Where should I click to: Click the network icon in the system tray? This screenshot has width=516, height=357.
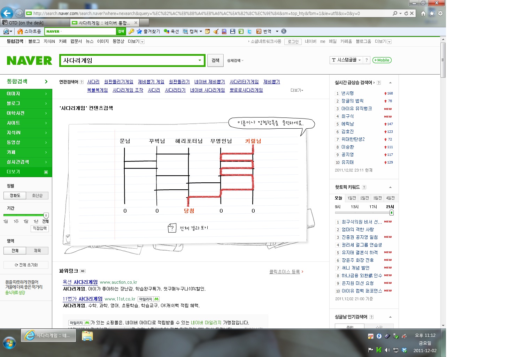[396, 350]
